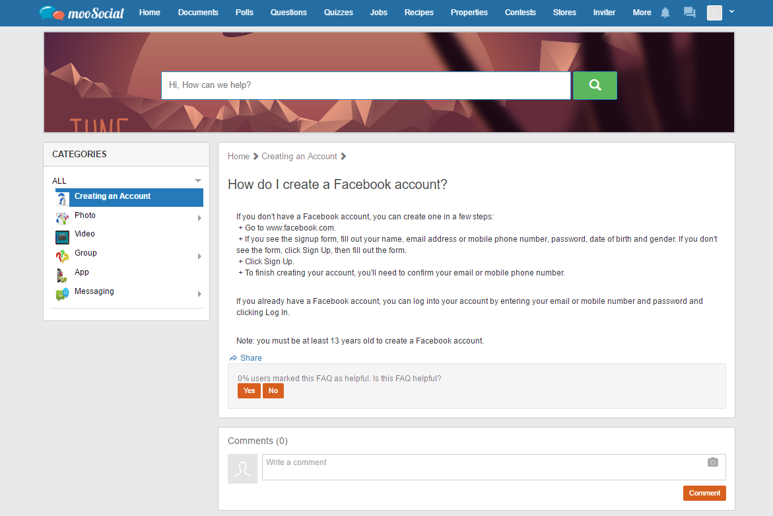The image size is (773, 516).
Task: Click the Photo category icon
Action: [x=62, y=217]
